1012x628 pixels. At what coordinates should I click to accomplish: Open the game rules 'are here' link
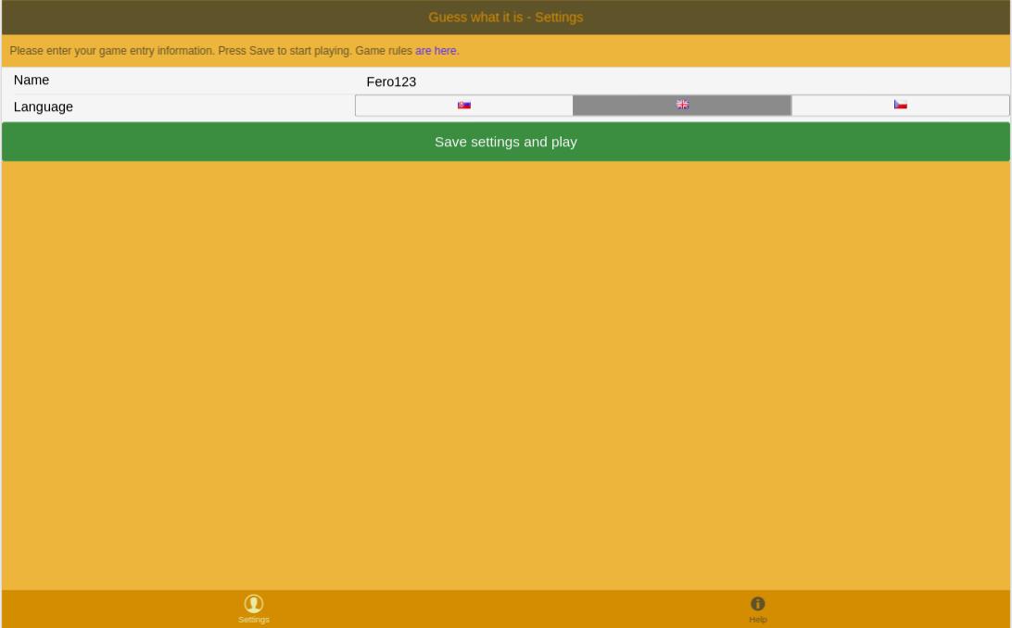pyautogui.click(x=436, y=51)
